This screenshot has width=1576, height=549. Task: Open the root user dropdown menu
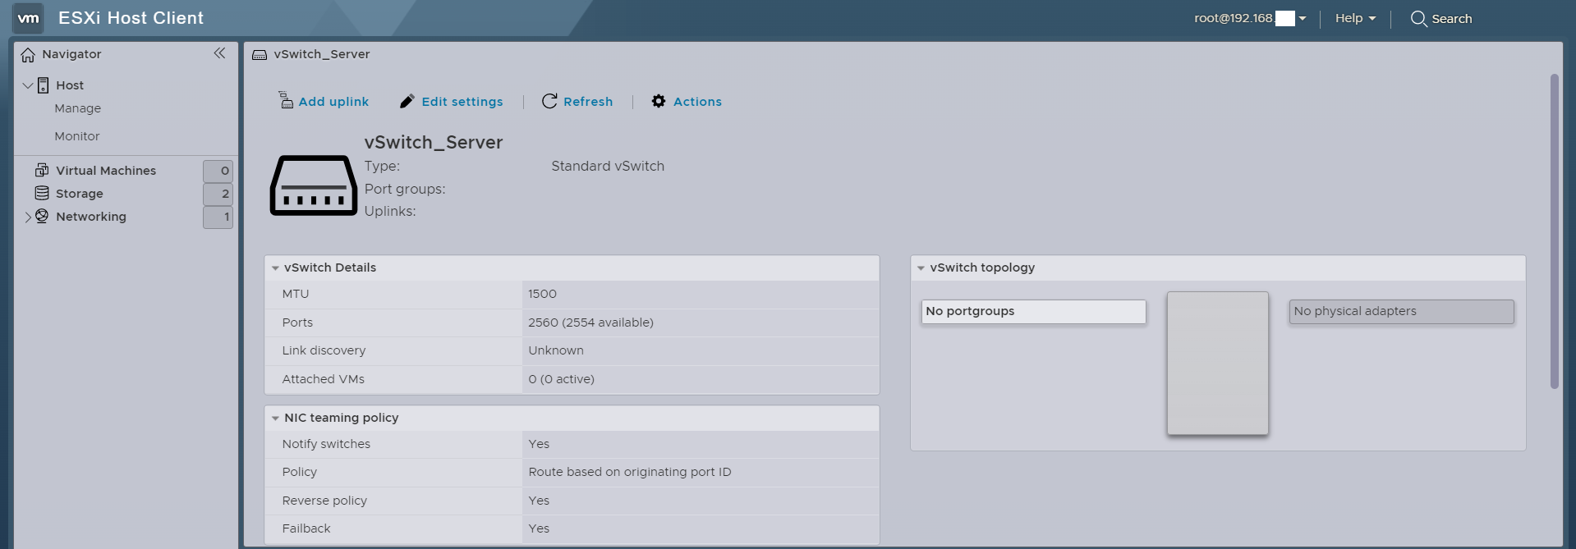coord(1250,18)
